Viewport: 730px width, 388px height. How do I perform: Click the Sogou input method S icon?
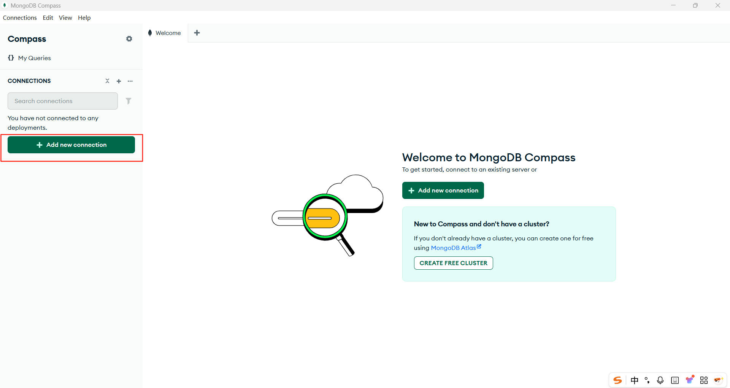click(617, 380)
